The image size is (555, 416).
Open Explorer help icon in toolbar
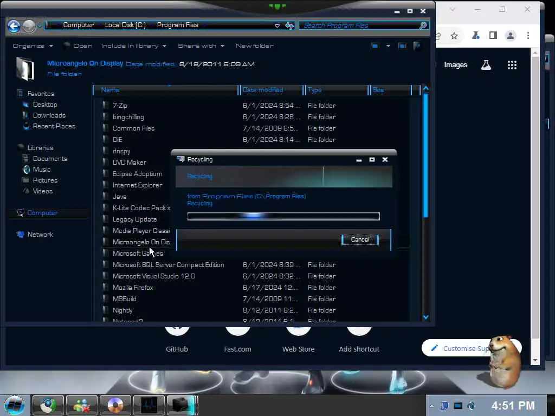(x=417, y=45)
